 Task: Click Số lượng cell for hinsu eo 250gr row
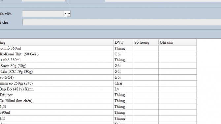click(x=146, y=83)
